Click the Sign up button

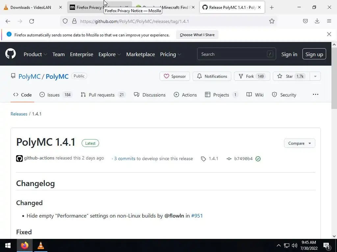coord(314,54)
